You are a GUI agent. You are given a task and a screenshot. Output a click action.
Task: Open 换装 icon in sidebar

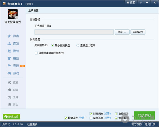coord(9,51)
